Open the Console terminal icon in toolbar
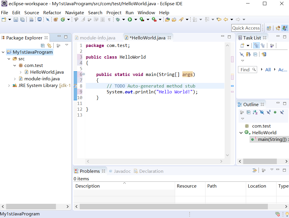The image size is (289, 218). [x=39, y=19]
